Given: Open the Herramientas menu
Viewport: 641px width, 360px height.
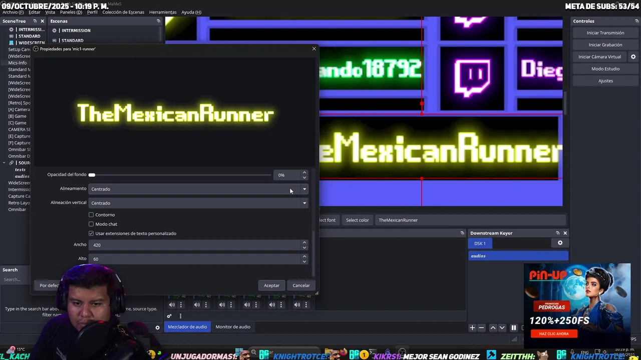Looking at the screenshot, I should coord(163,12).
